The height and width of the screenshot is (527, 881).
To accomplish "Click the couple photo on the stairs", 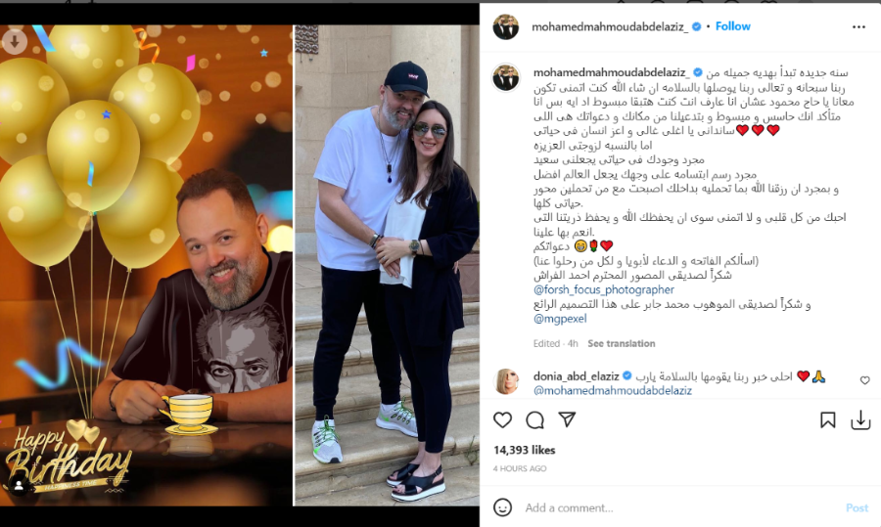I will pyautogui.click(x=387, y=265).
